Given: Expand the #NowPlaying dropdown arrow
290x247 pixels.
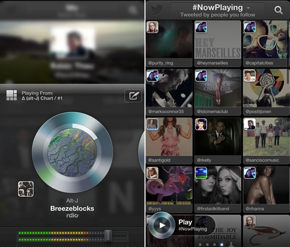Looking at the screenshot, I should 248,8.
